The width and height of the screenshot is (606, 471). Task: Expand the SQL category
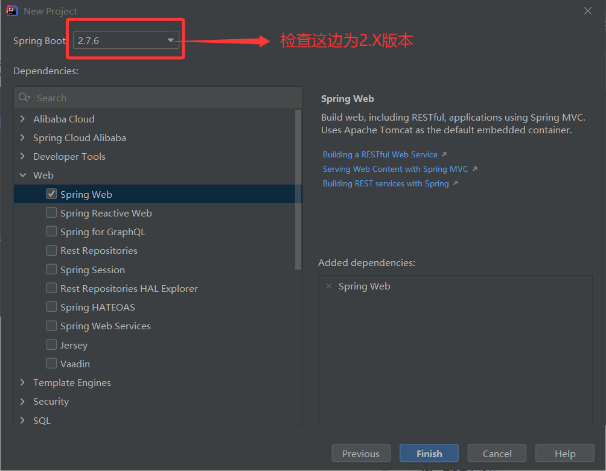point(23,420)
